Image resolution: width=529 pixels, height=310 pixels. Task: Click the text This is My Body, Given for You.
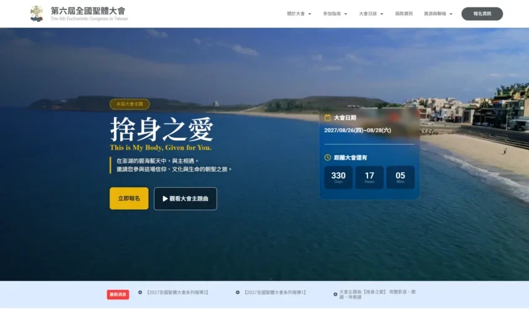[161, 147]
